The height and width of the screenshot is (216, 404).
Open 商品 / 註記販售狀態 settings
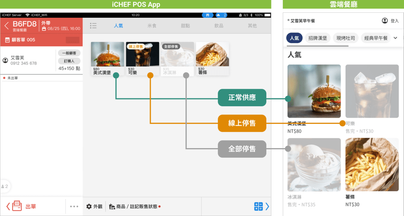(x=134, y=207)
